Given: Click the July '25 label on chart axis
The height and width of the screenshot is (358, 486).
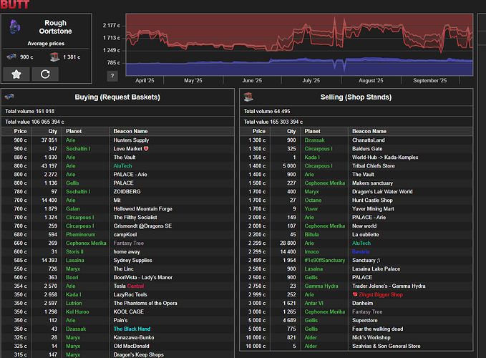Looking at the screenshot, I should click(311, 81).
